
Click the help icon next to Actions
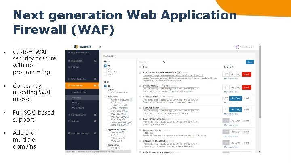click(x=232, y=67)
